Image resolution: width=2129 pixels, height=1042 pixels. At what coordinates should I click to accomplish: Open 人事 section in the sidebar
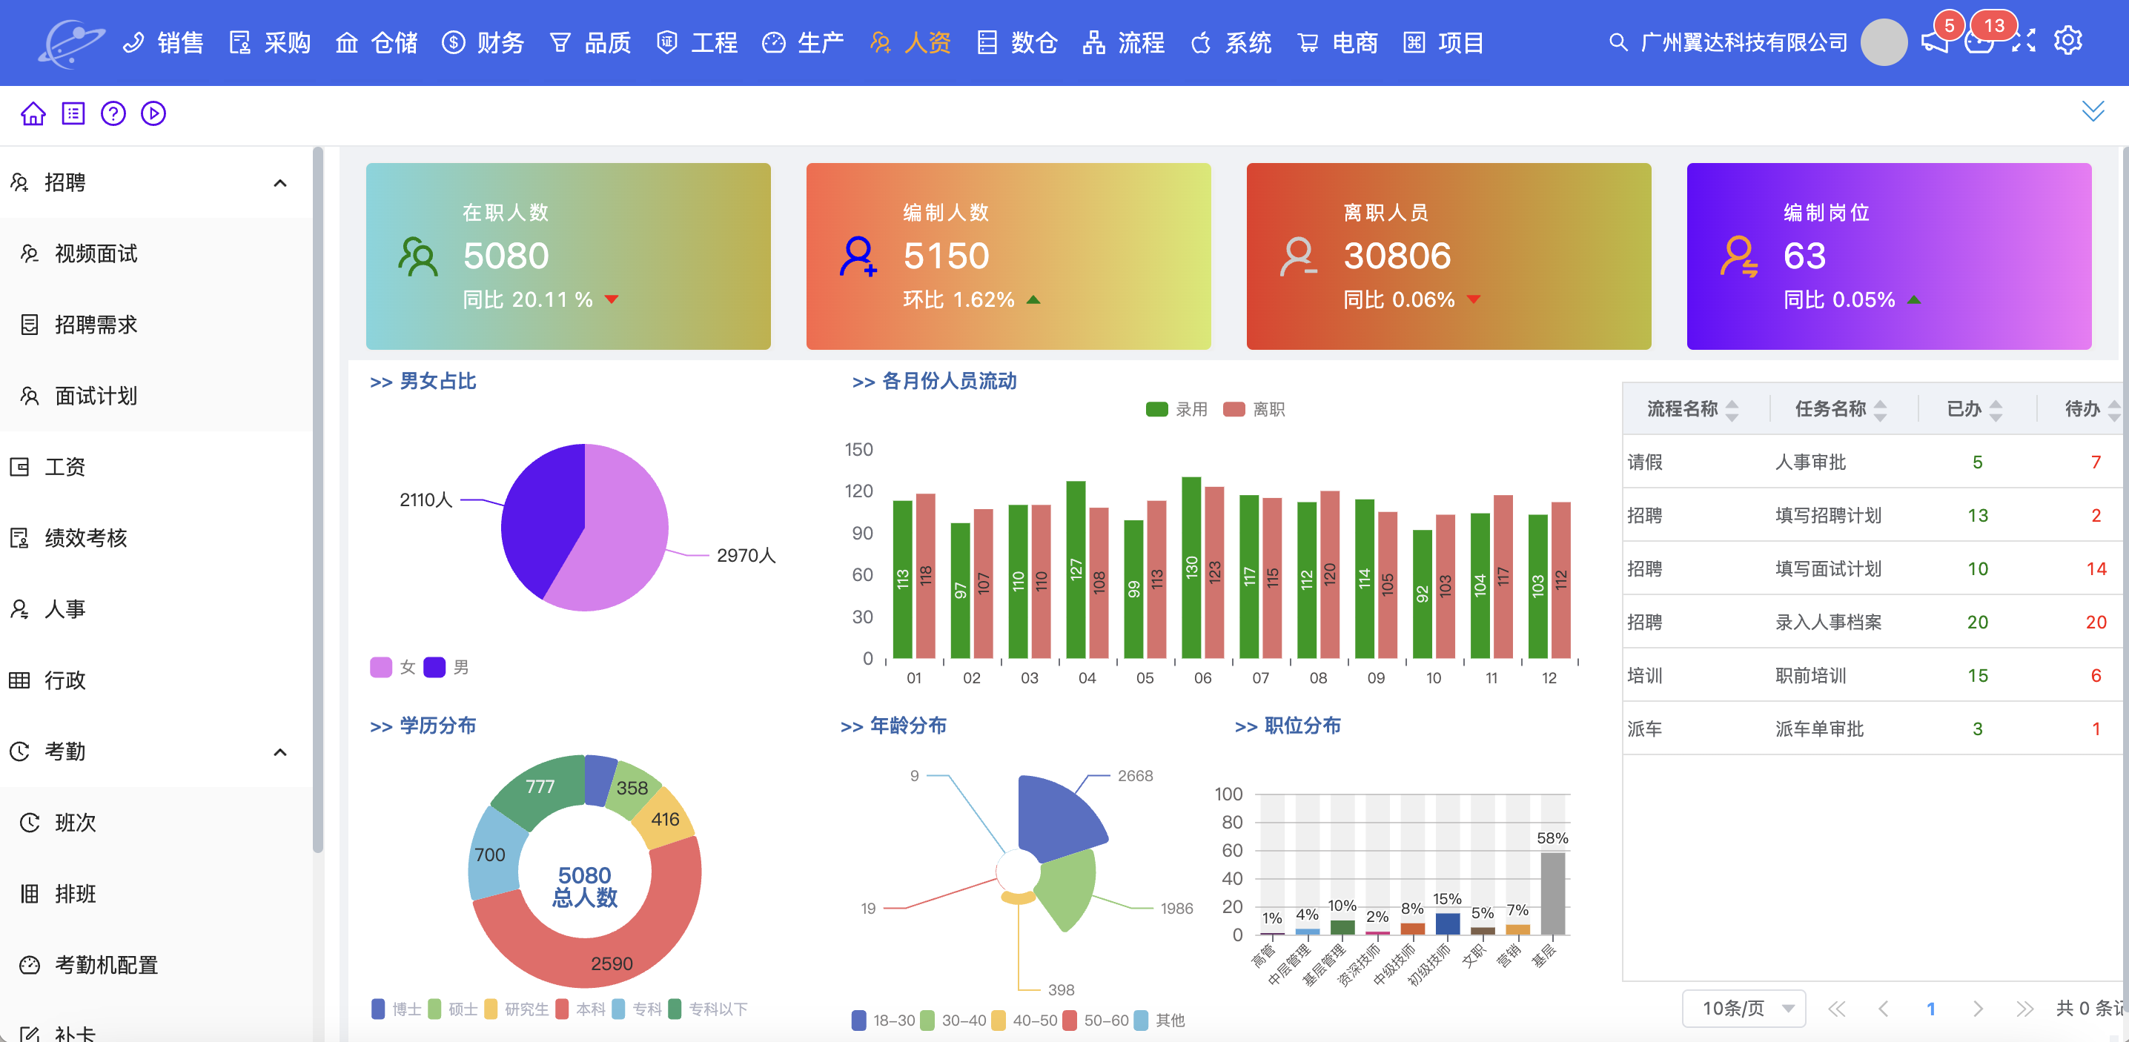[156, 609]
